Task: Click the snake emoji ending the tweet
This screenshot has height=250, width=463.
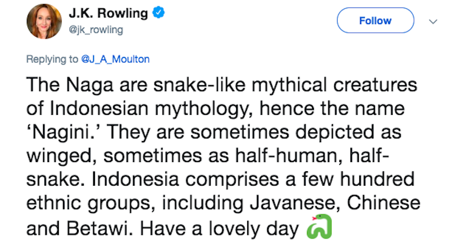Action: (319, 227)
